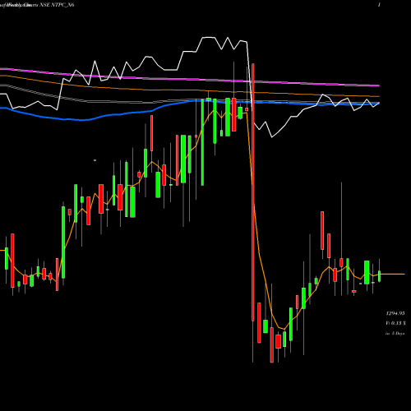The height and width of the screenshot is (411, 411).
Task: Select the tallest red crash candlestick
Action: [253, 192]
